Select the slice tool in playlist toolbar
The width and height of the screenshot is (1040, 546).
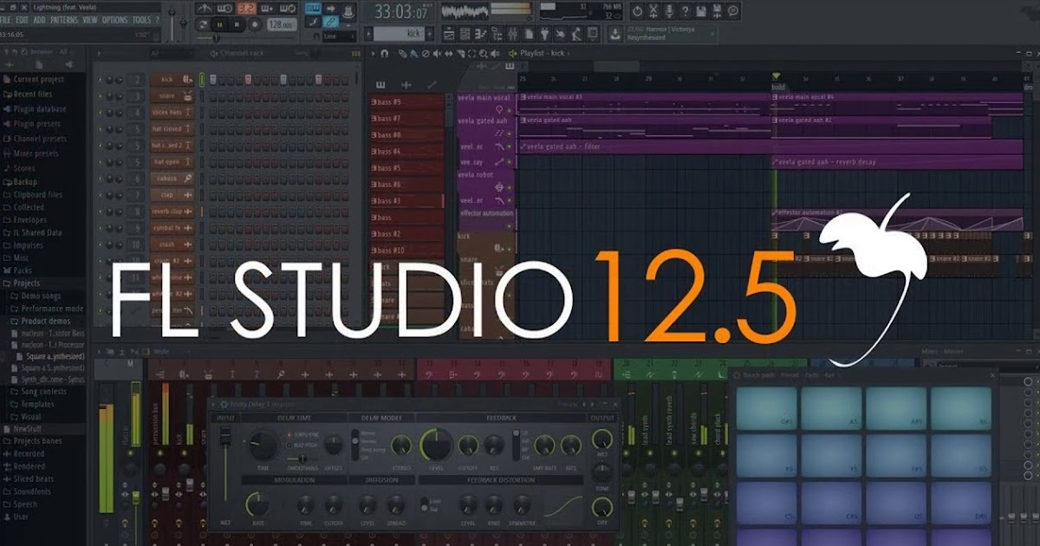(x=460, y=54)
